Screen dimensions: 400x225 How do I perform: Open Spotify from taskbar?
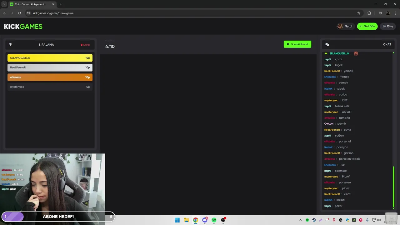tap(214, 220)
